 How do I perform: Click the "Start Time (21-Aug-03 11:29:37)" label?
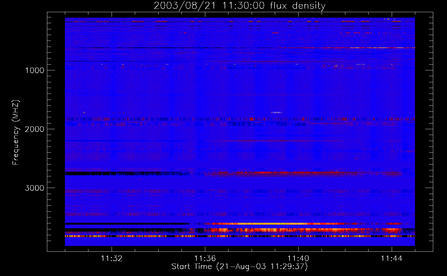(x=240, y=267)
